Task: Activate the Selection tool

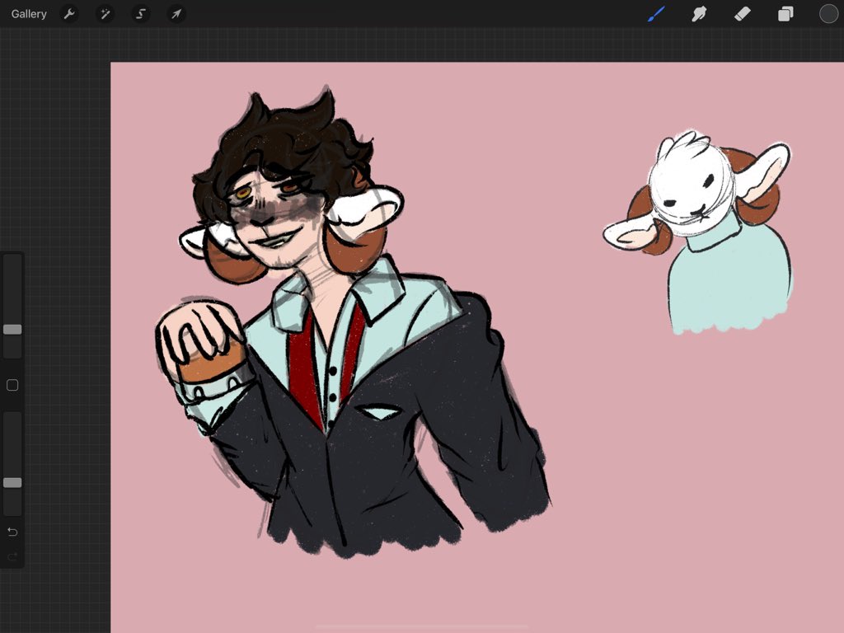Action: tap(141, 14)
